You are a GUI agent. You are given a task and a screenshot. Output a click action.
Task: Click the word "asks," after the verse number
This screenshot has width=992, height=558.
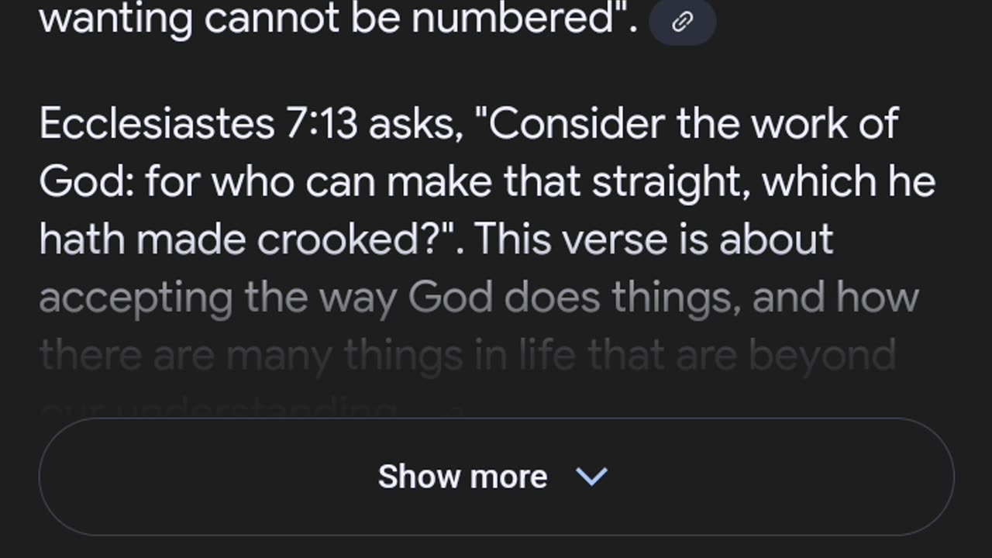tap(416, 126)
